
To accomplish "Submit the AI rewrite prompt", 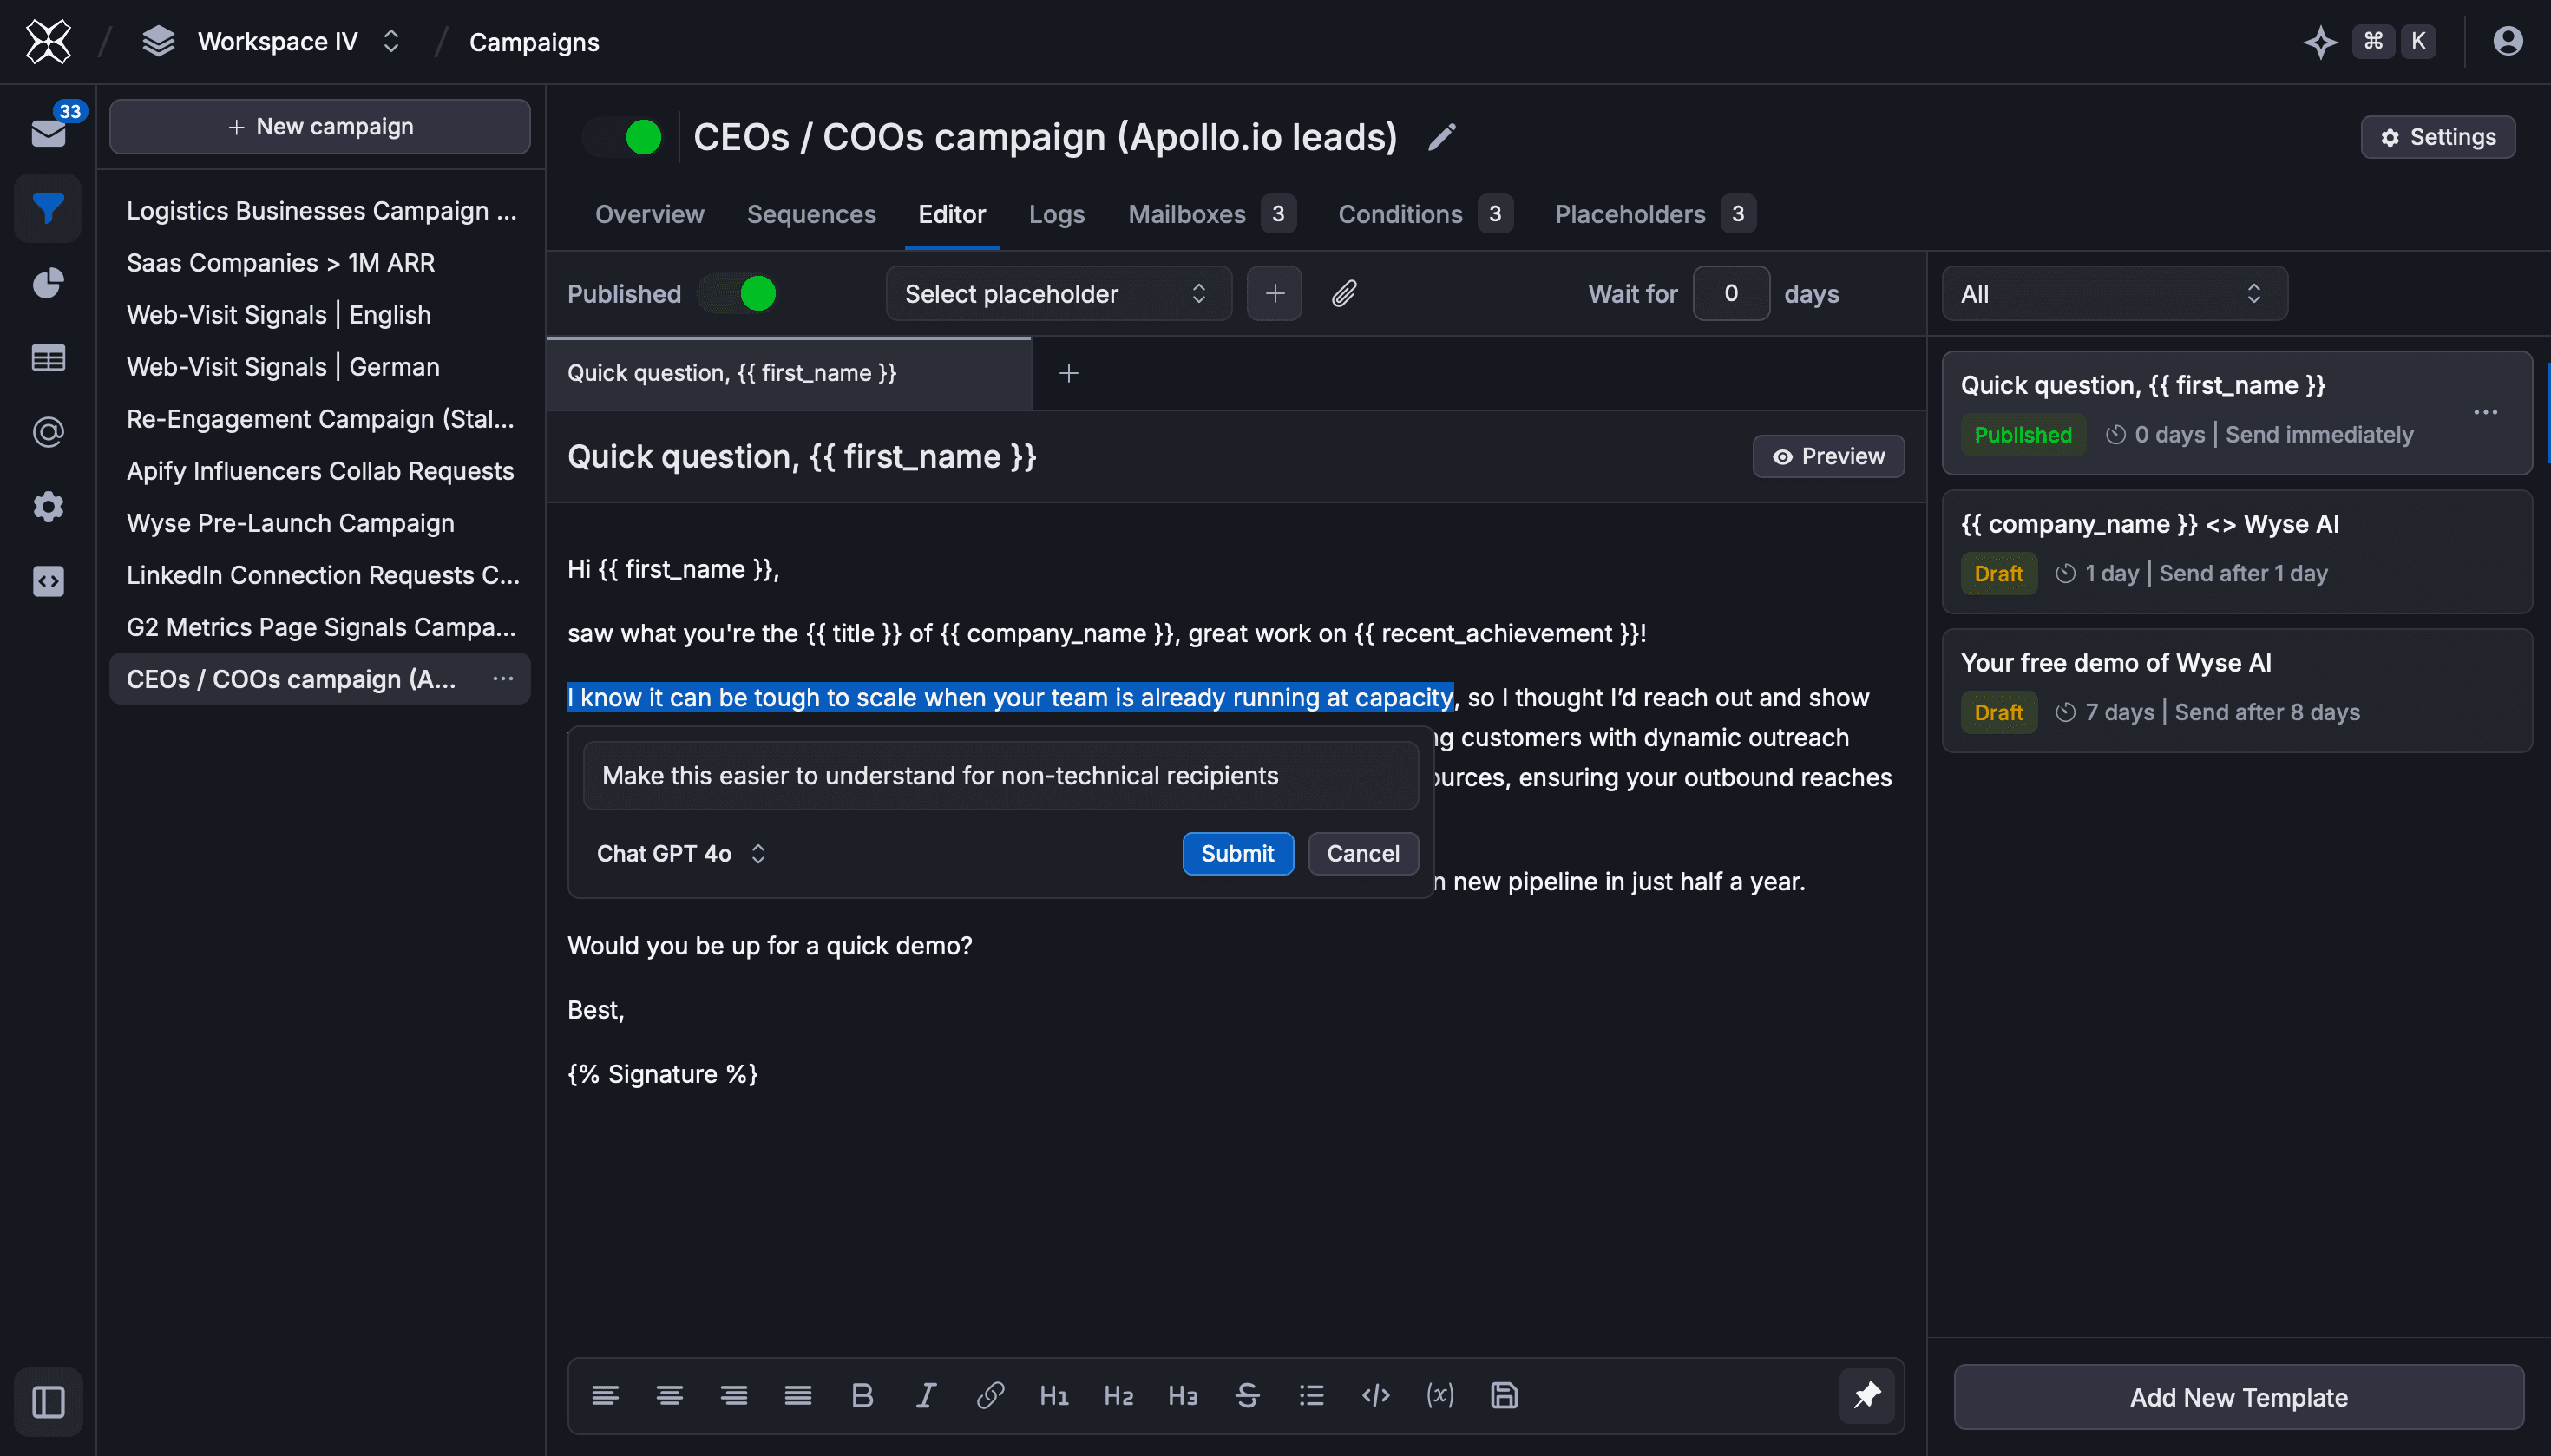I will click(x=1237, y=853).
